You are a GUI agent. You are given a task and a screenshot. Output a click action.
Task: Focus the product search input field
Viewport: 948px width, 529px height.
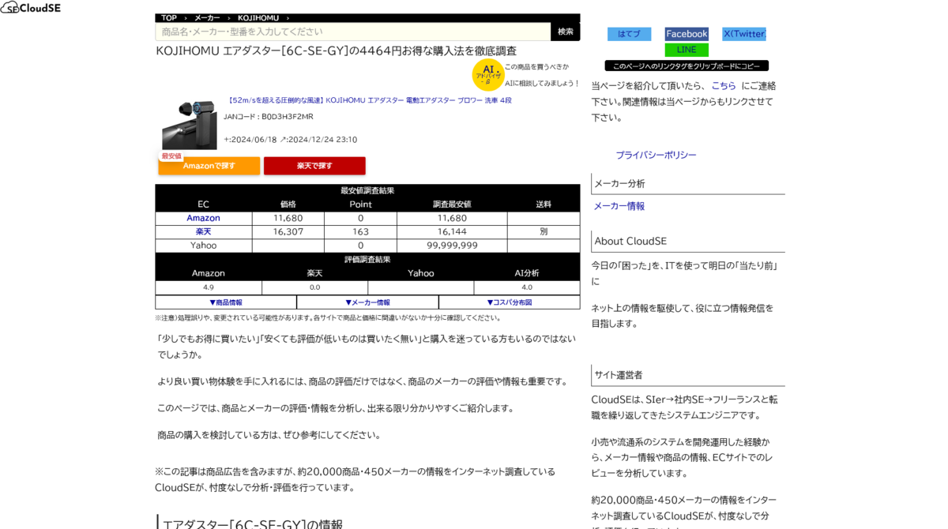[352, 32]
